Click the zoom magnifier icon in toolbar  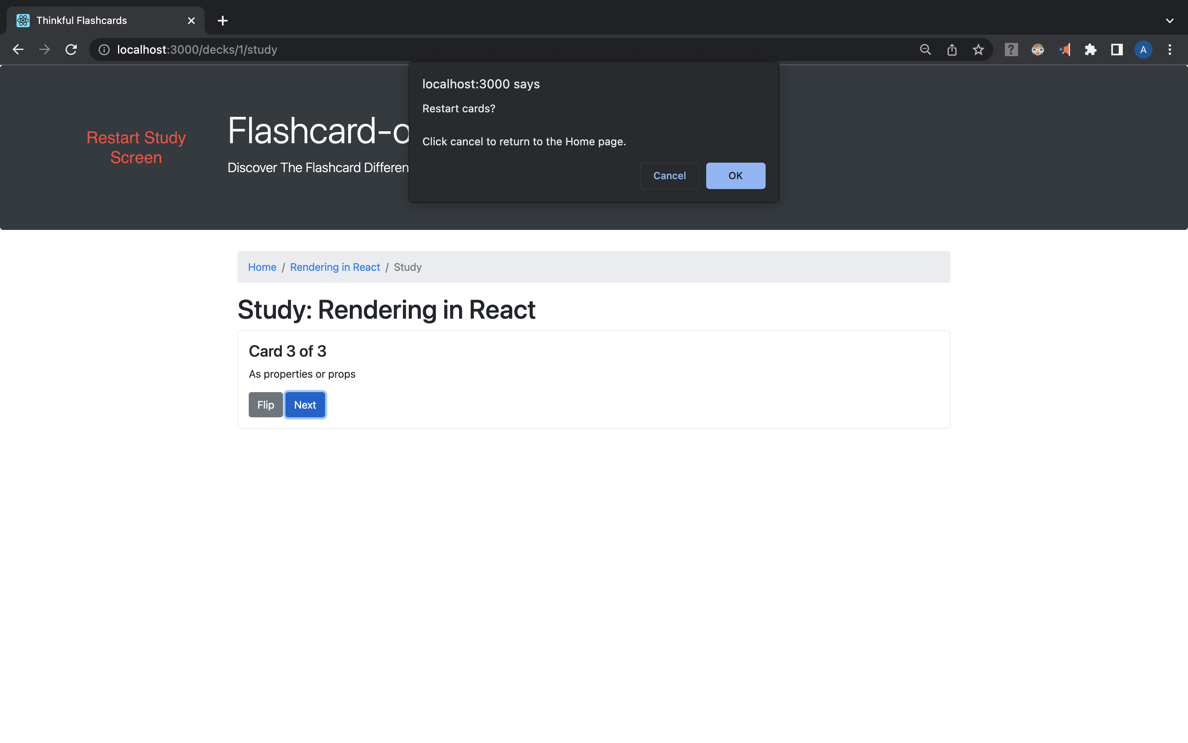pyautogui.click(x=925, y=49)
